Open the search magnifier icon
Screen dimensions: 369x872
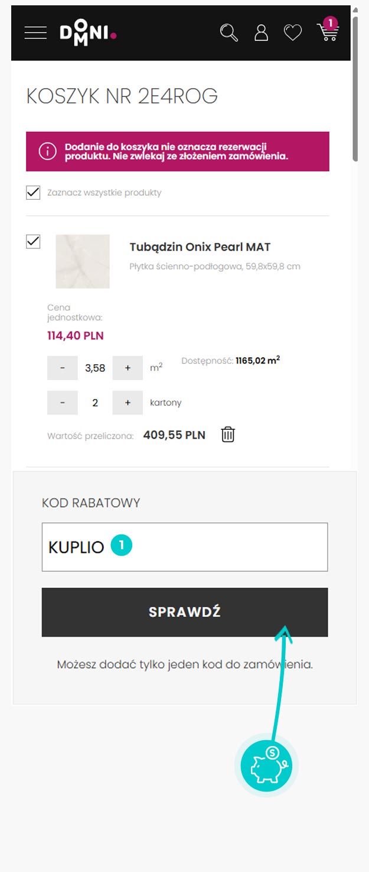(x=228, y=33)
